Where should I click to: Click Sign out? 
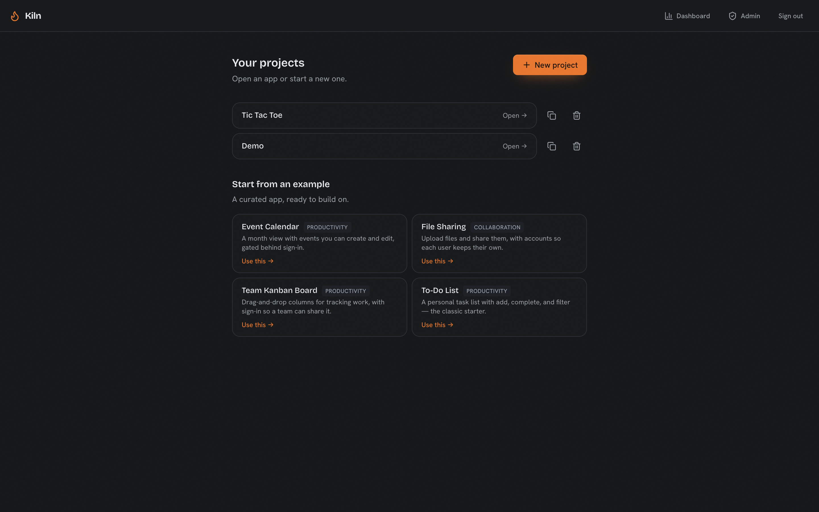[790, 16]
